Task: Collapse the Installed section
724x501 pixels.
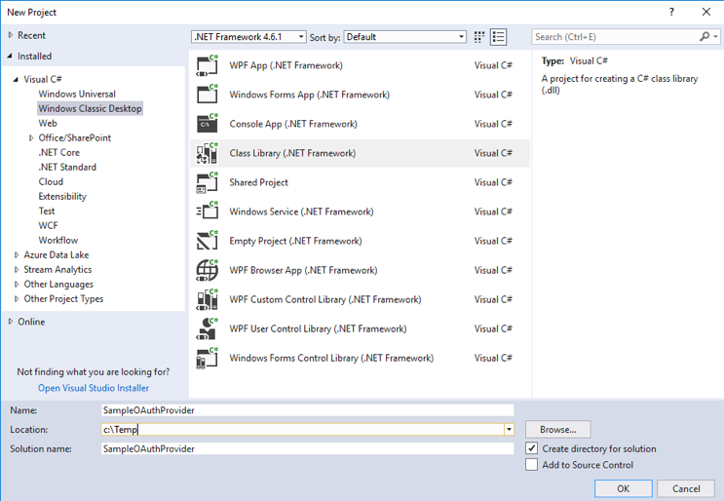Action: tap(10, 56)
